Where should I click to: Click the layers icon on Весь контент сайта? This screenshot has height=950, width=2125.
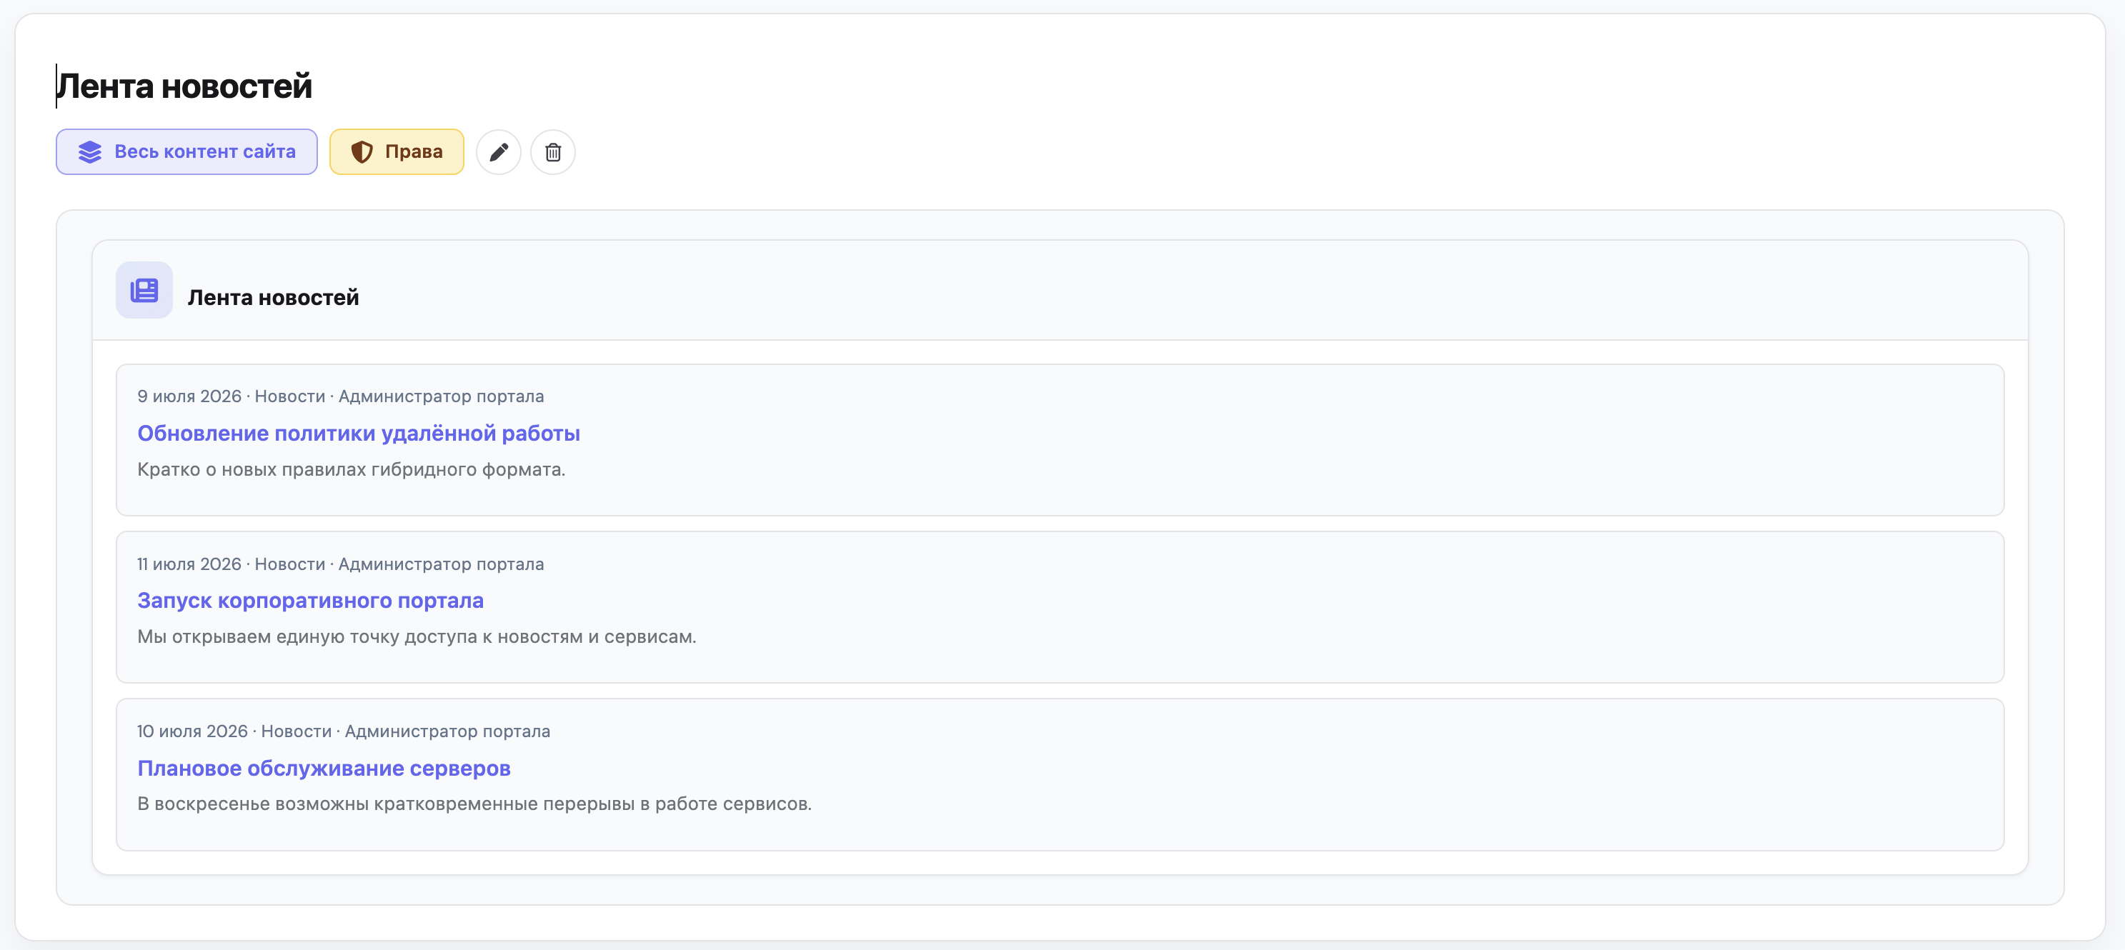point(90,151)
